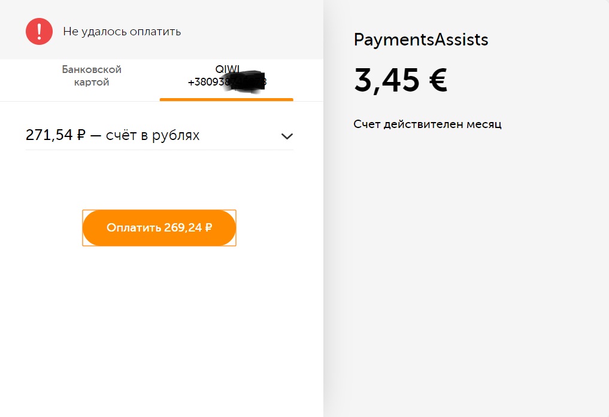Switch to Банковской картой payment tab
Screen dimensions: 609x417
[x=92, y=76]
